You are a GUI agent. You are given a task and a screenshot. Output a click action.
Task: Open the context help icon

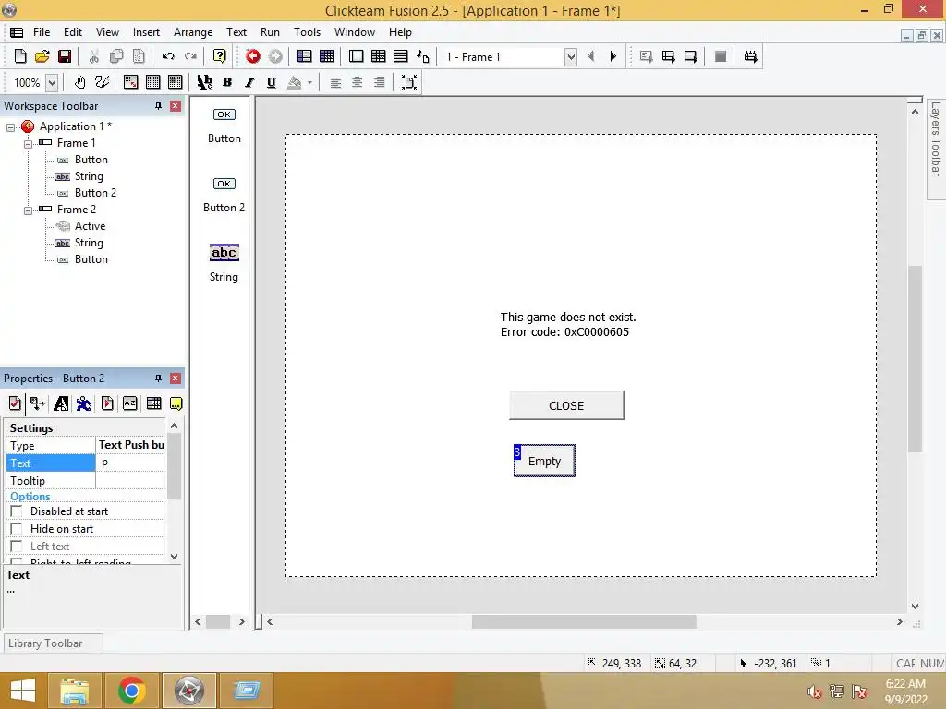[220, 56]
